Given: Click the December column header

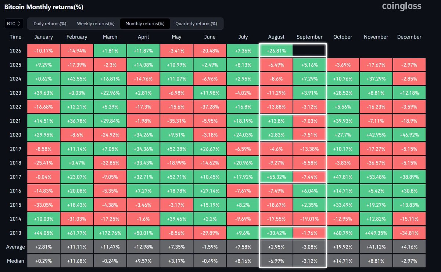Looking at the screenshot, I should point(409,37).
